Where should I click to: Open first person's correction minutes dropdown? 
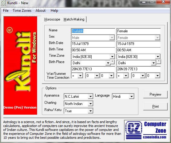coord(111,76)
